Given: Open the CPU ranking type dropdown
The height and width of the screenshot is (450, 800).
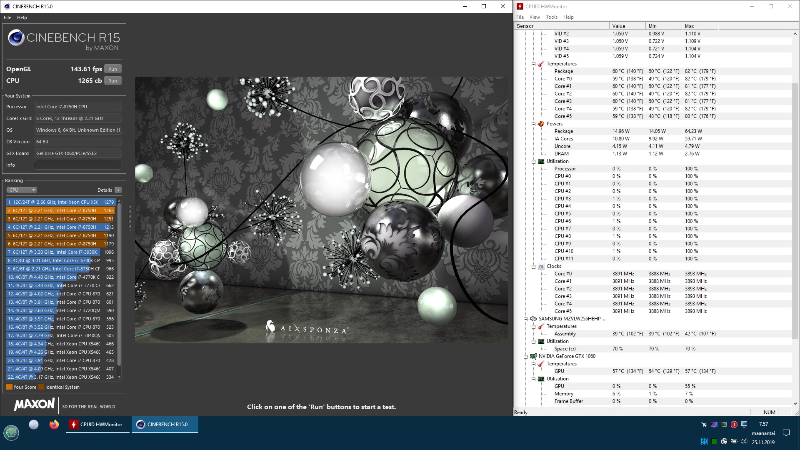Looking at the screenshot, I should [x=22, y=190].
